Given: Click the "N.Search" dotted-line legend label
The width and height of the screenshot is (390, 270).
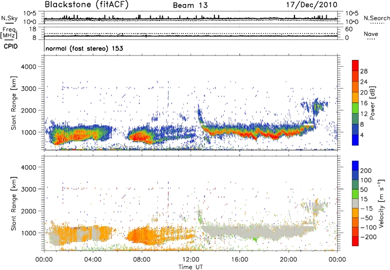Looking at the screenshot, I should [377, 18].
